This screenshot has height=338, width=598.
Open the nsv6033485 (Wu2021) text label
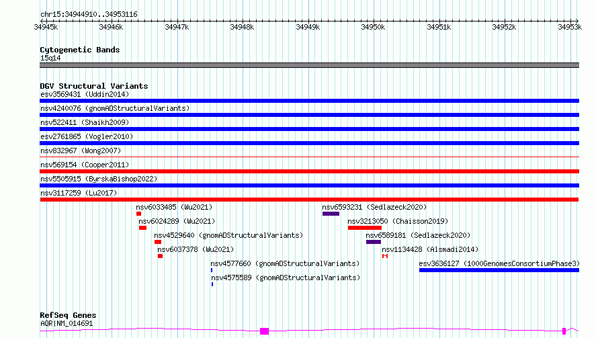tap(174, 207)
